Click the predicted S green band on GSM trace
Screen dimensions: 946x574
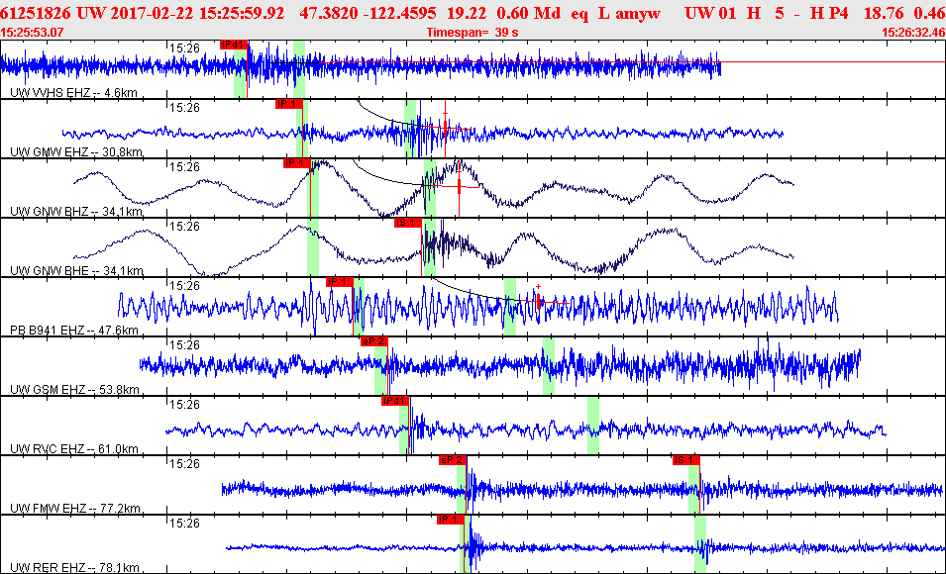tap(549, 366)
